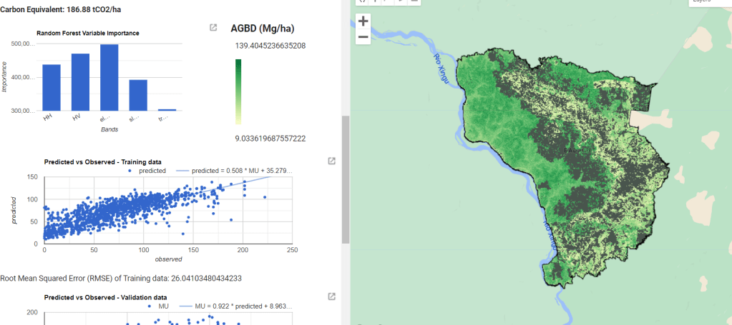Zoom in on the map
The image size is (732, 325).
tap(363, 21)
